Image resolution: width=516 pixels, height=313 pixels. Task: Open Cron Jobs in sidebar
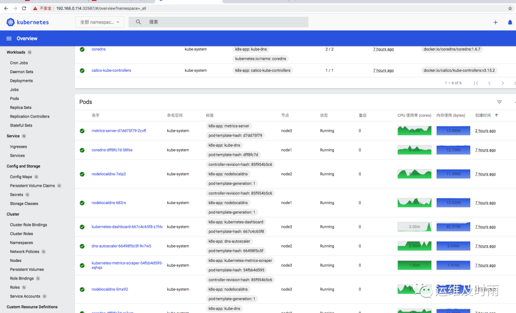click(x=19, y=63)
